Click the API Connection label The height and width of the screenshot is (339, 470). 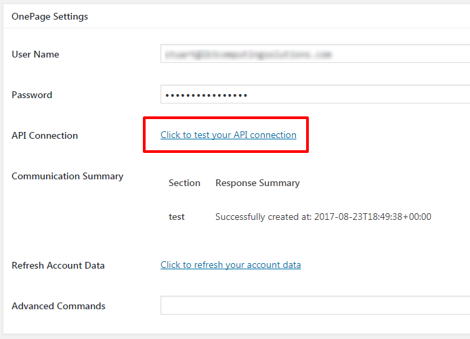click(x=45, y=135)
